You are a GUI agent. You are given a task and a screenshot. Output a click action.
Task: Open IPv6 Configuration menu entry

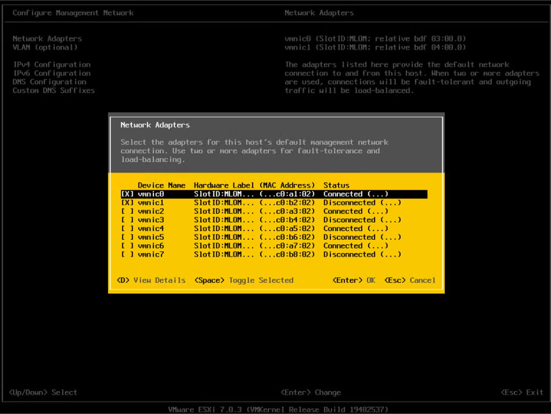[52, 73]
